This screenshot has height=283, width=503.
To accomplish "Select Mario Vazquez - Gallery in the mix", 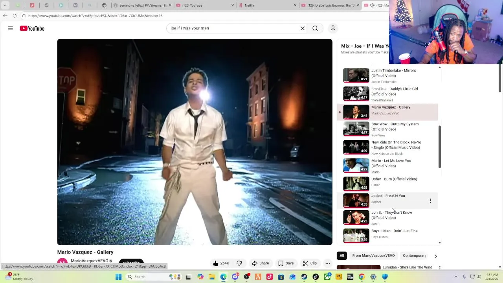I will click(387, 112).
